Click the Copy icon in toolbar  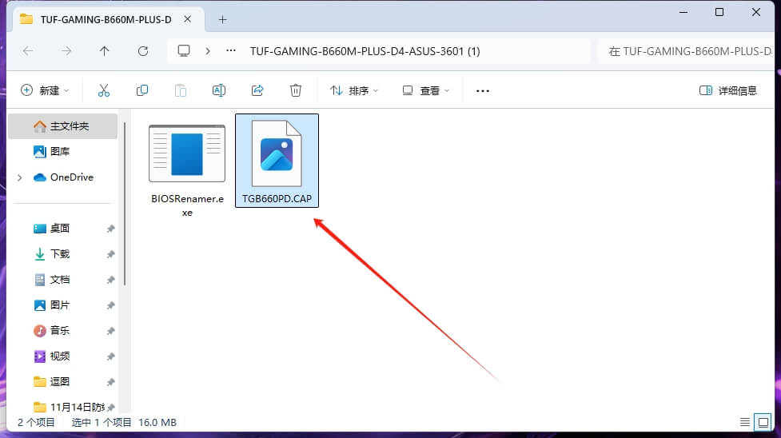[142, 90]
